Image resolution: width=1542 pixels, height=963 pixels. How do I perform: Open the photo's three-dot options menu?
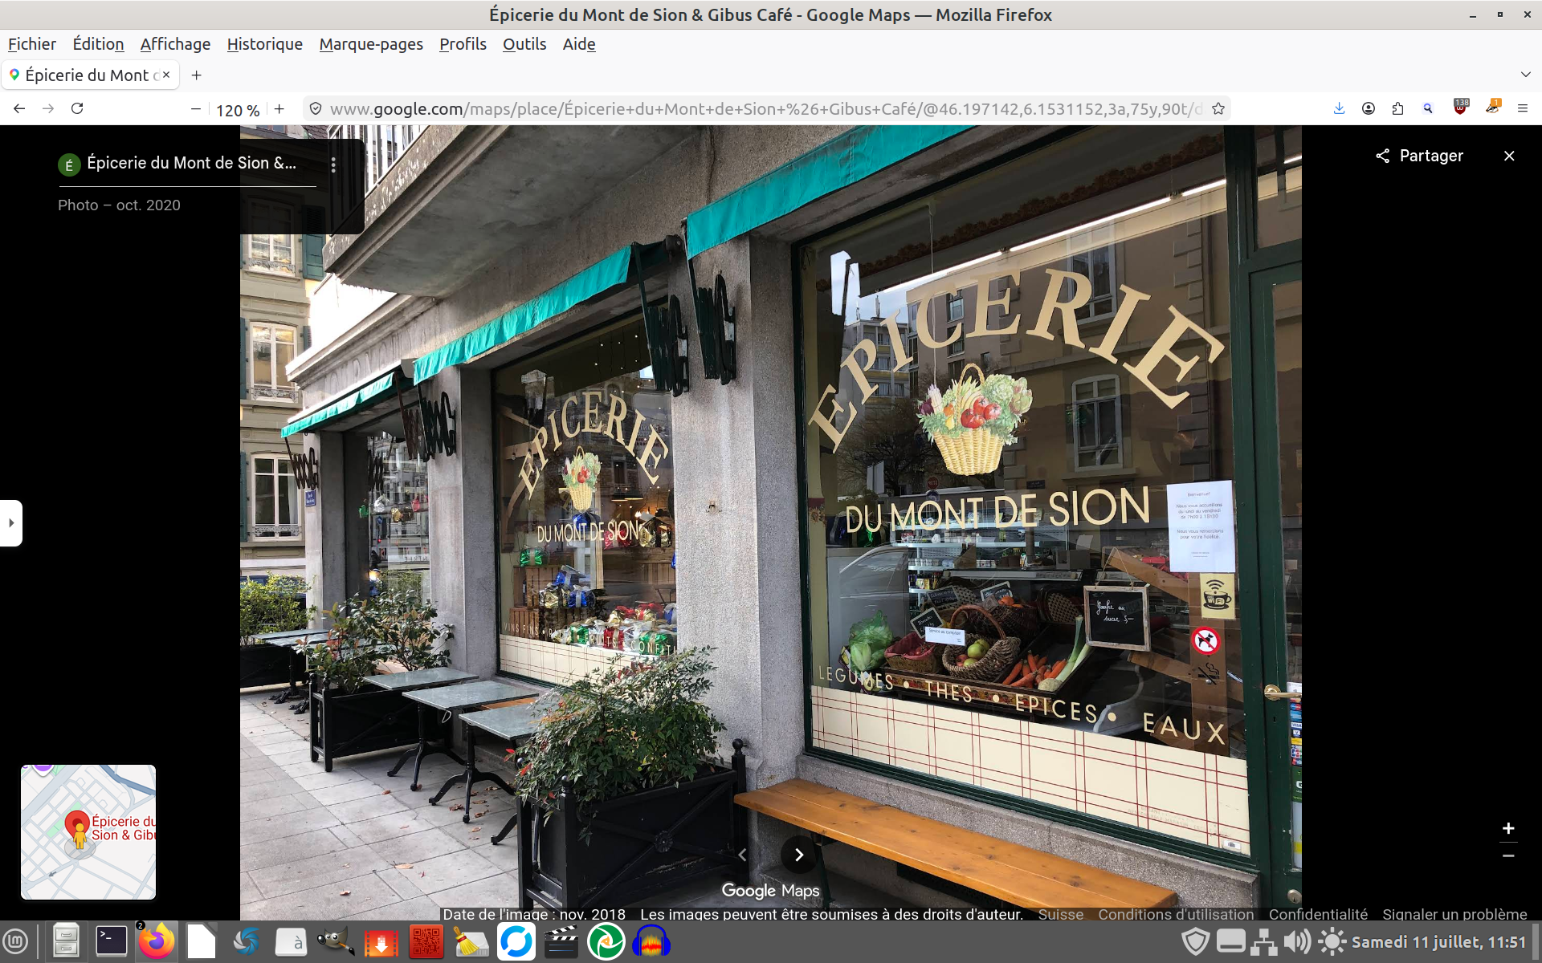click(x=333, y=165)
